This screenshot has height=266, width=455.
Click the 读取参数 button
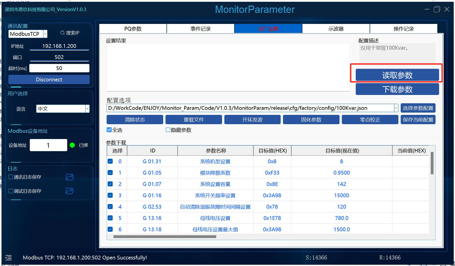(397, 75)
